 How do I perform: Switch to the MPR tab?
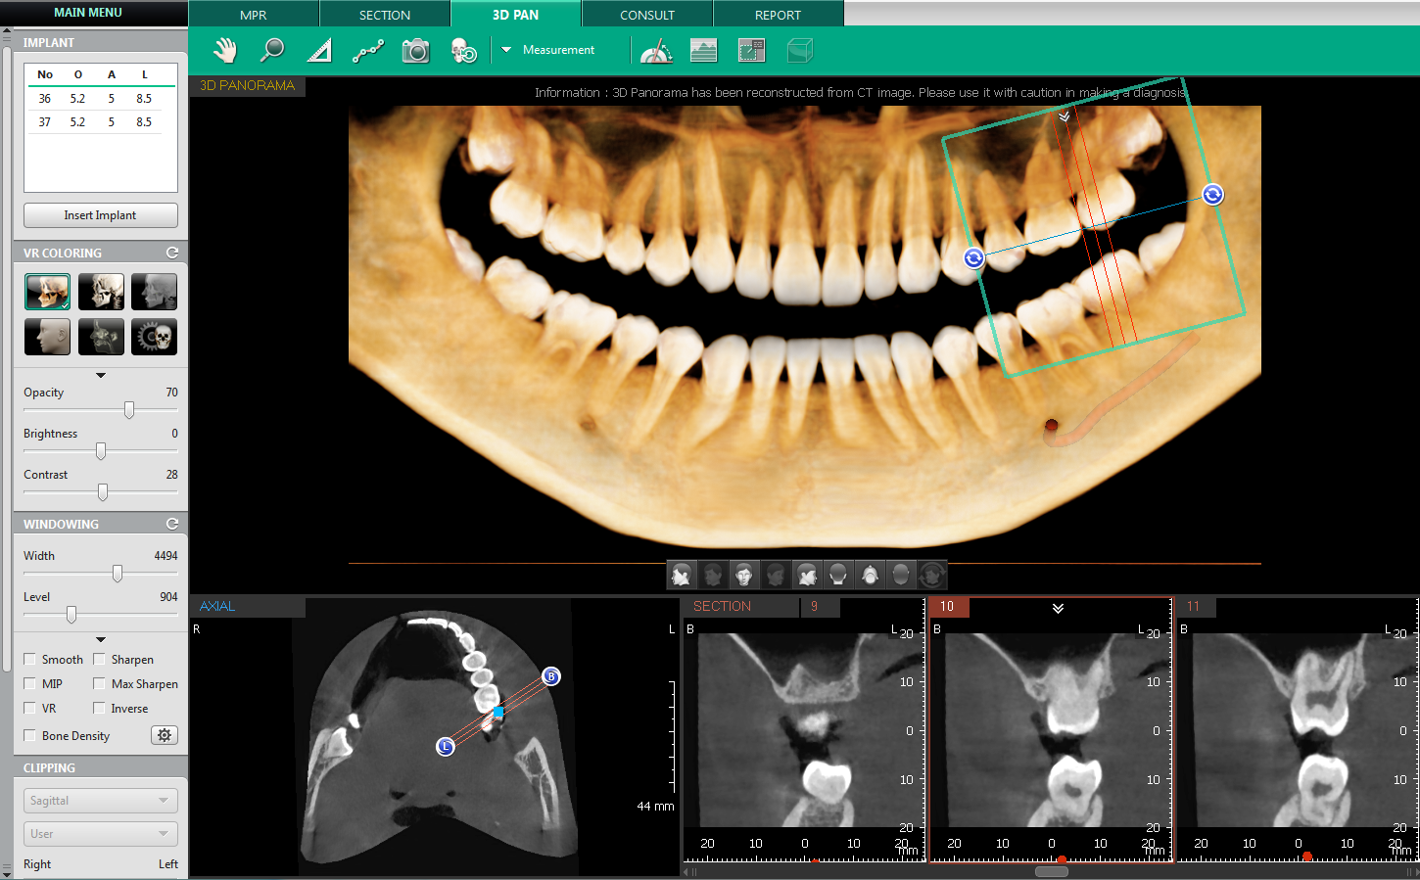(x=253, y=15)
